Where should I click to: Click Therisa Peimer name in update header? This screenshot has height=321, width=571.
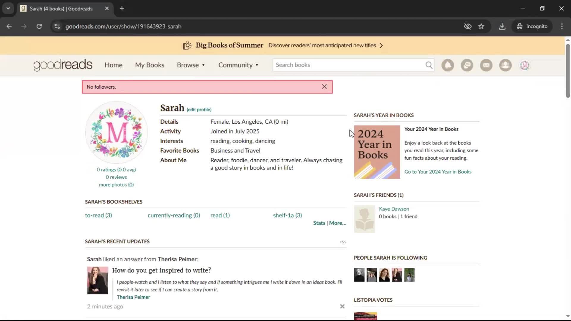coord(177,259)
